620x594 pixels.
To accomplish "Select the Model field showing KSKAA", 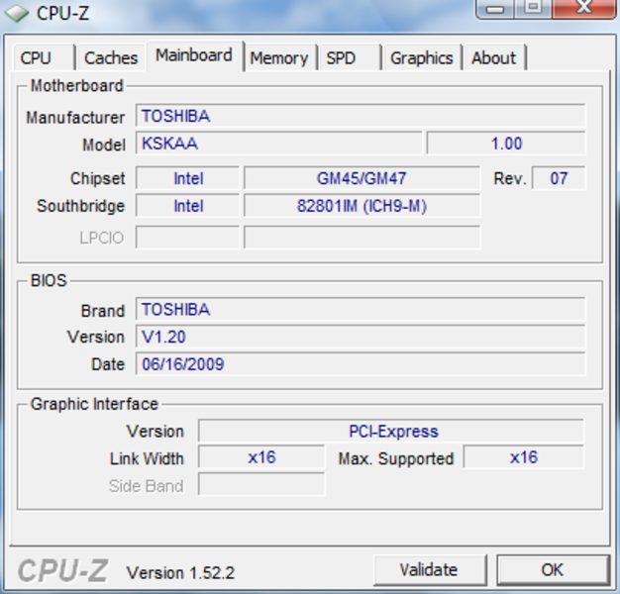I will pos(278,144).
